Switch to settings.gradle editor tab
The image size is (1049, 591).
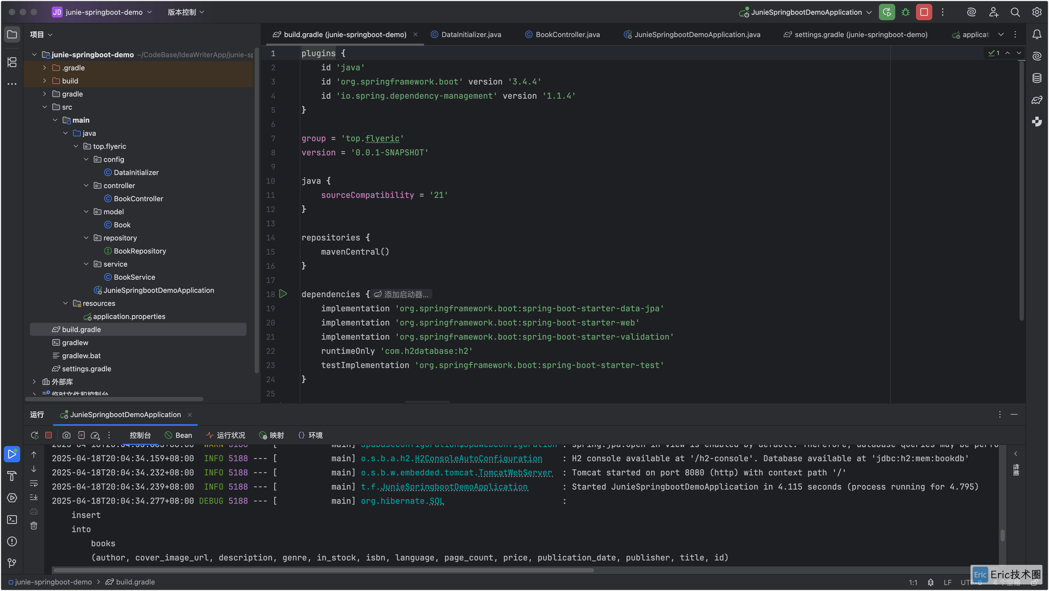point(855,35)
